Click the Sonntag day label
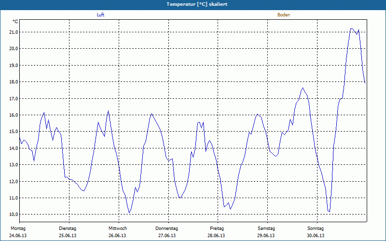Image resolution: width=386 pixels, height=241 pixels. [x=316, y=228]
